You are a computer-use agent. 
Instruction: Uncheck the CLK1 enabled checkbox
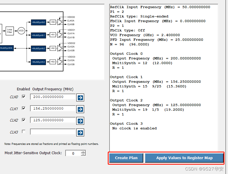point(24,108)
